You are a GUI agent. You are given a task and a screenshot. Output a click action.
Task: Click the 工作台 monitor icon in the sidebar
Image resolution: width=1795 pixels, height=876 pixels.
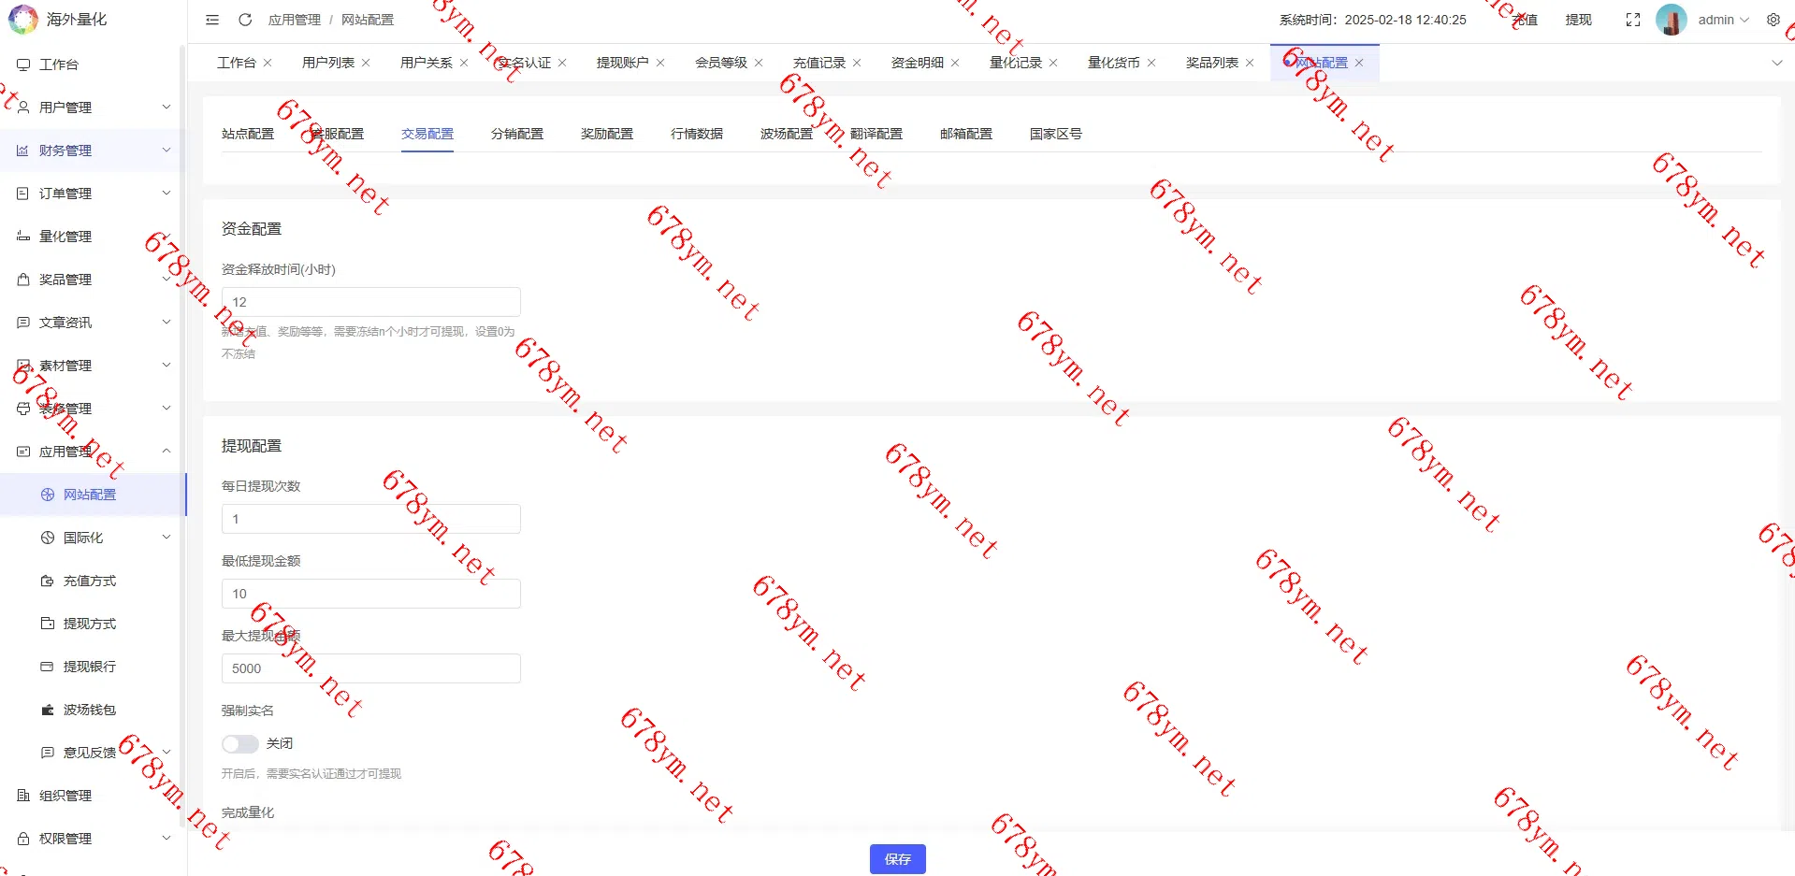[23, 65]
